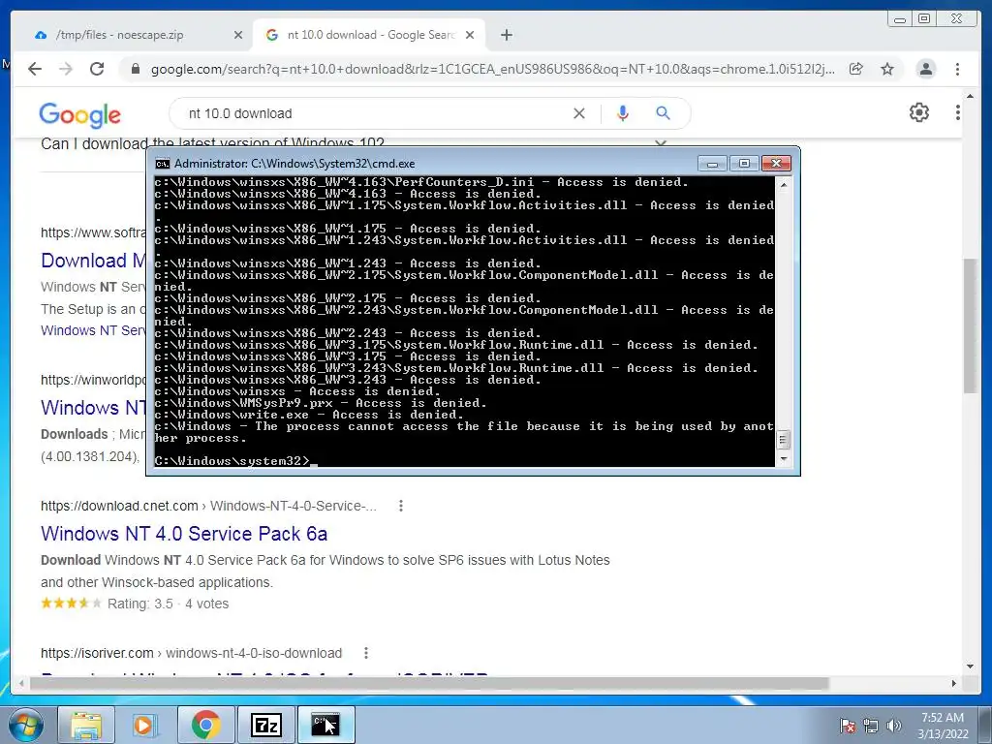Open Google apps dots menu
Image resolution: width=992 pixels, height=744 pixels.
coord(958,112)
